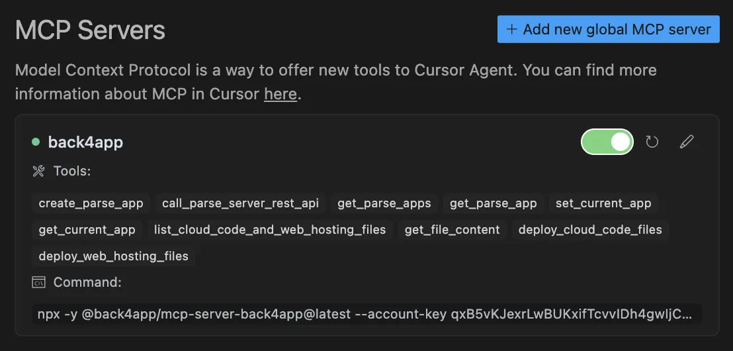
Task: Select the create_parse_app tool chip
Action: tap(91, 203)
